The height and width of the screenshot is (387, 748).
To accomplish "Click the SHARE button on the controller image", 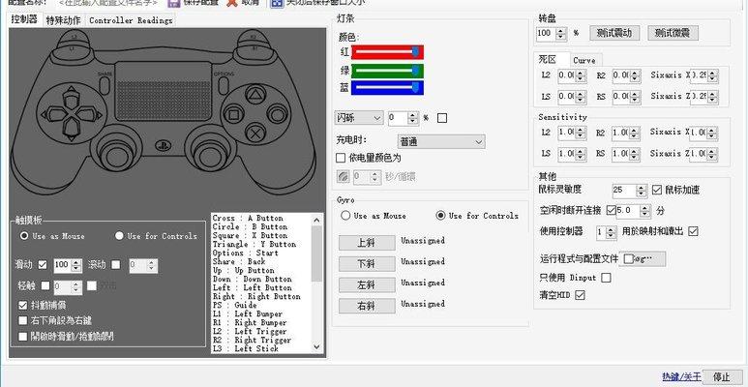I will 105,85.
